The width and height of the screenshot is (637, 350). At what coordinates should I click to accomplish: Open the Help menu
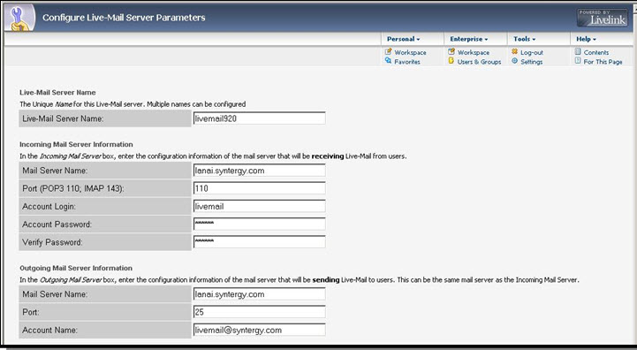(x=587, y=39)
